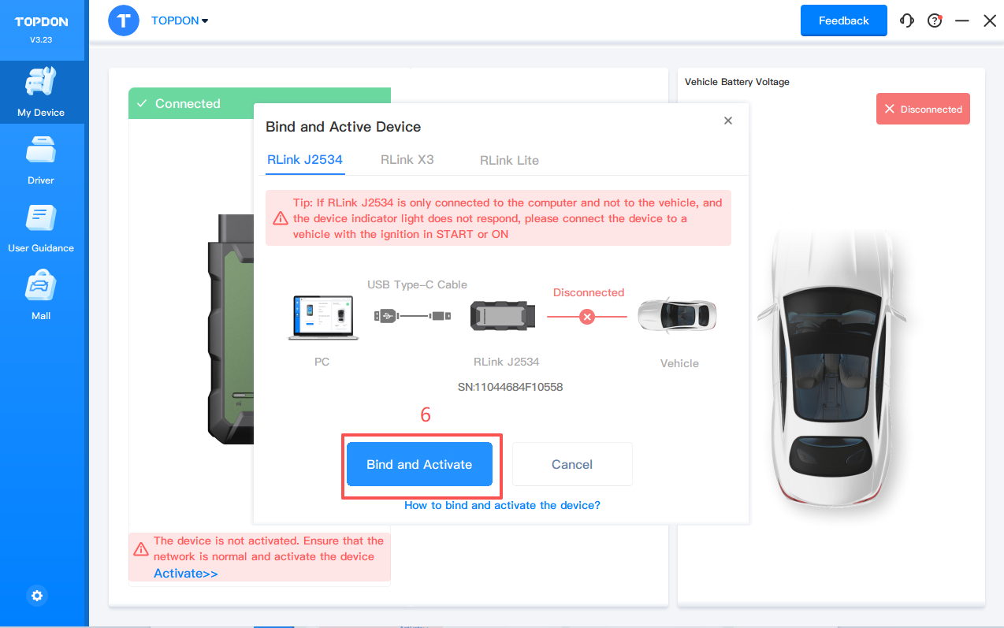
Task: Switch to the RLink X3 tab
Action: [407, 160]
